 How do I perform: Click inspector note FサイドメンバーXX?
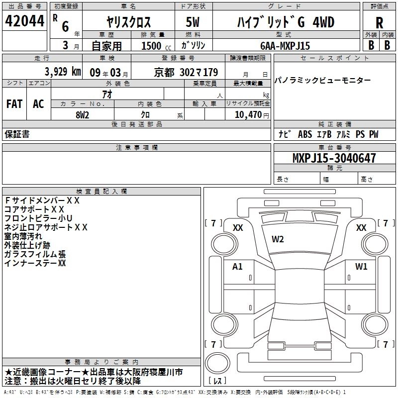(x=42, y=200)
